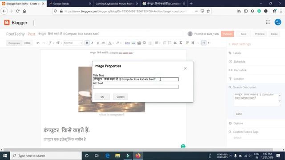Insert video using clapperboard icon

(x=139, y=43)
